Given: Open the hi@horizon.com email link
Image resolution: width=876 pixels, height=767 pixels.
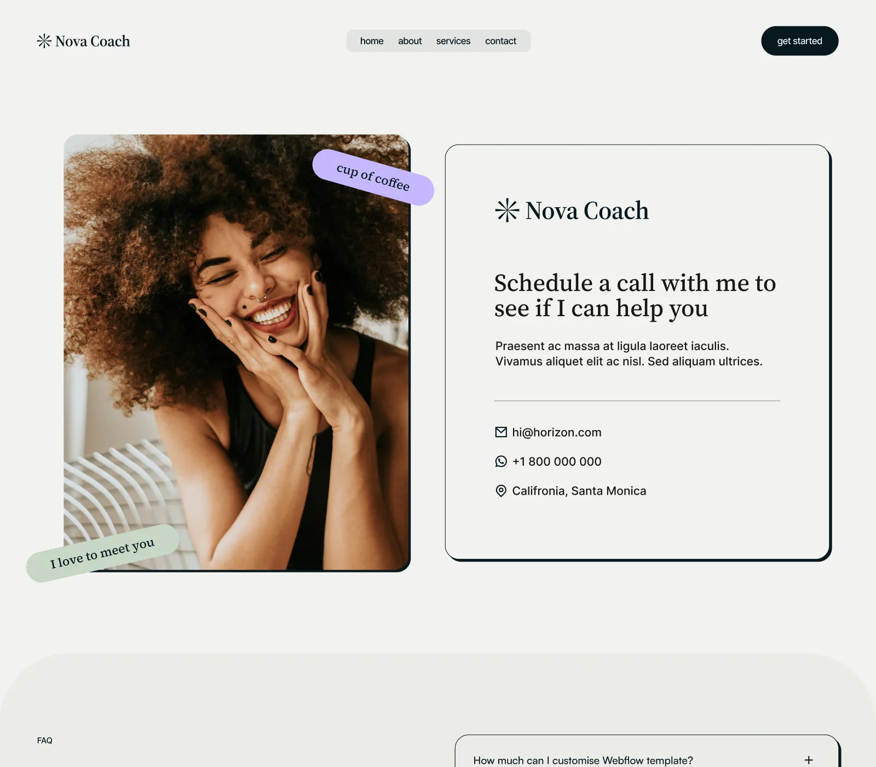Looking at the screenshot, I should (x=556, y=432).
